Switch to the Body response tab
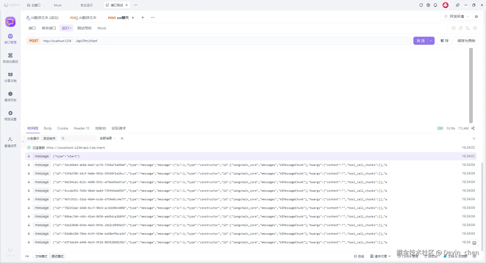486x263 pixels. pos(48,128)
